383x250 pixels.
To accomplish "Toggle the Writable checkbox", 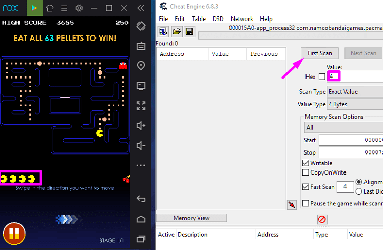I will click(x=305, y=163).
